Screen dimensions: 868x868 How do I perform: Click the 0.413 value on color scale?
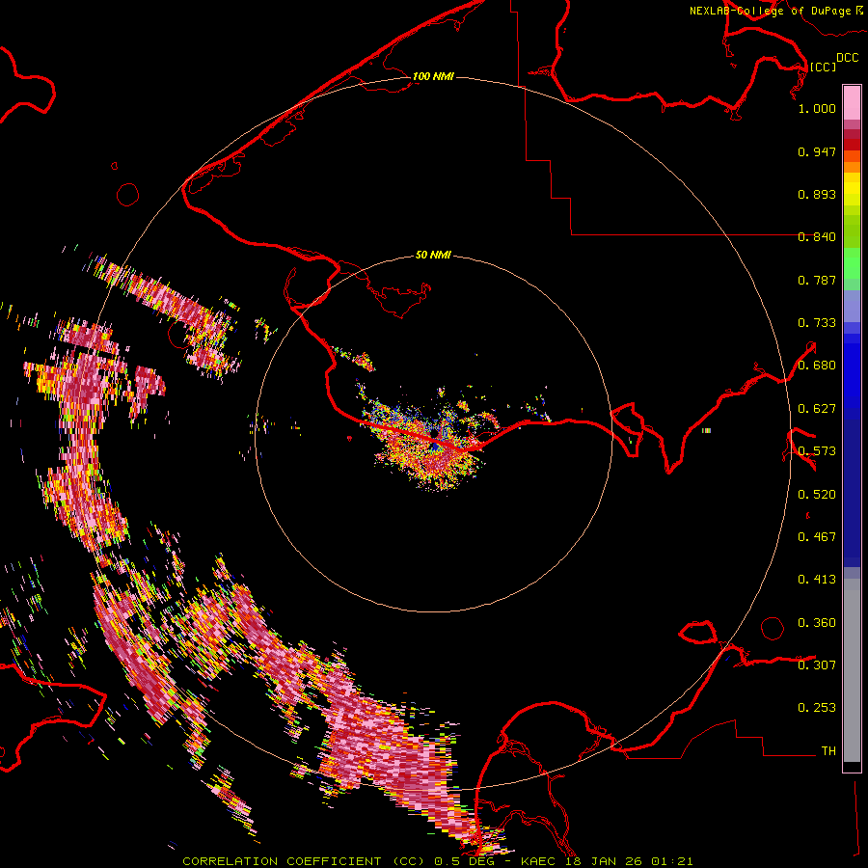point(817,580)
